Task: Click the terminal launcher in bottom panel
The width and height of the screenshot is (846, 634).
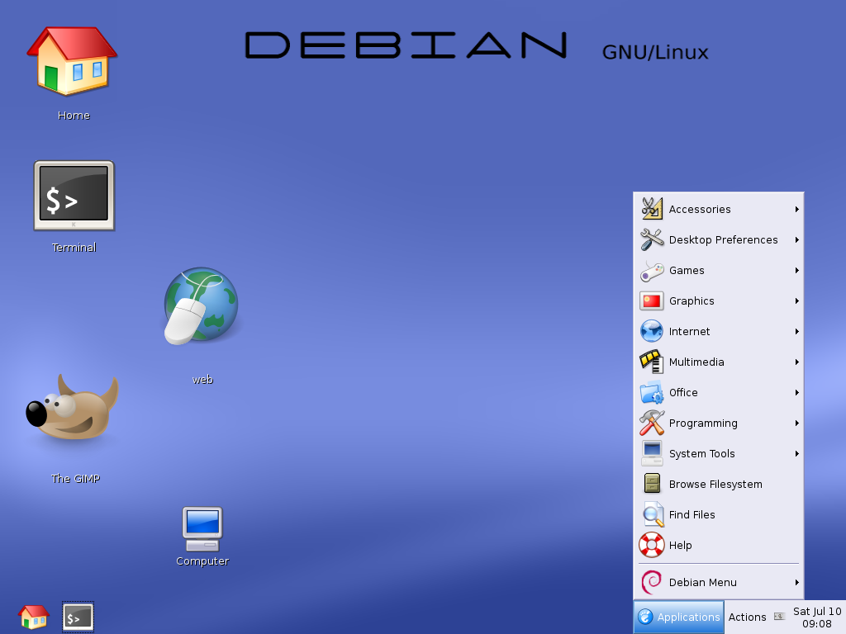Action: [78, 617]
